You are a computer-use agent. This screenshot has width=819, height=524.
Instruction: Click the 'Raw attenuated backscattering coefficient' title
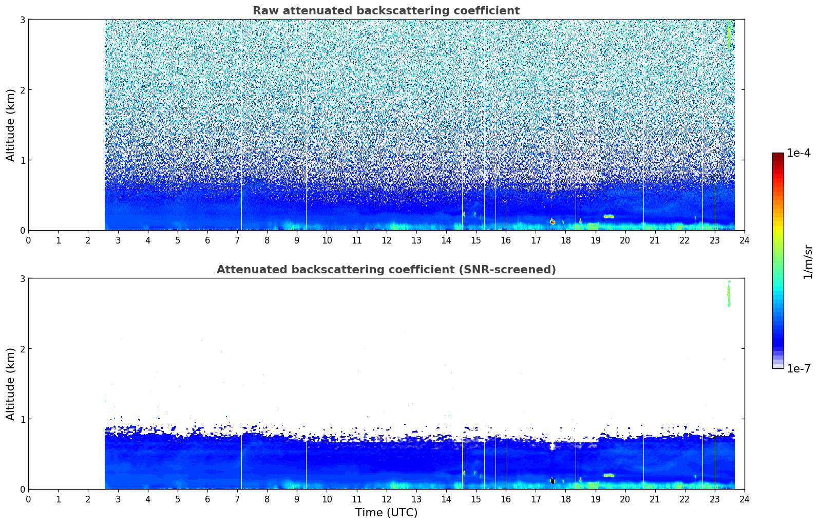(386, 11)
